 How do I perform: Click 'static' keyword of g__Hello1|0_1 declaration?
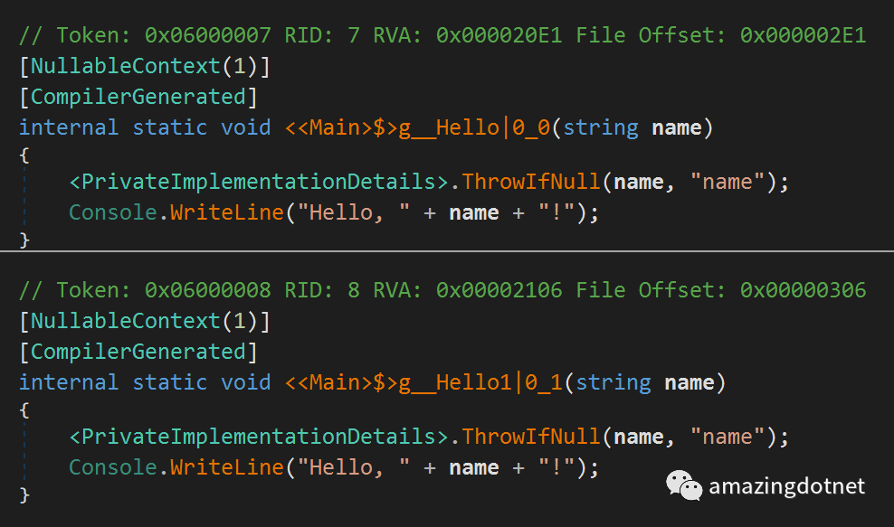[x=170, y=382]
